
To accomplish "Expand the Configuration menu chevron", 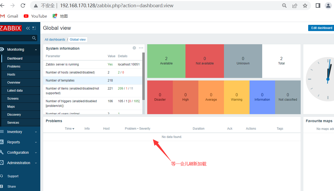I will 36,153.
